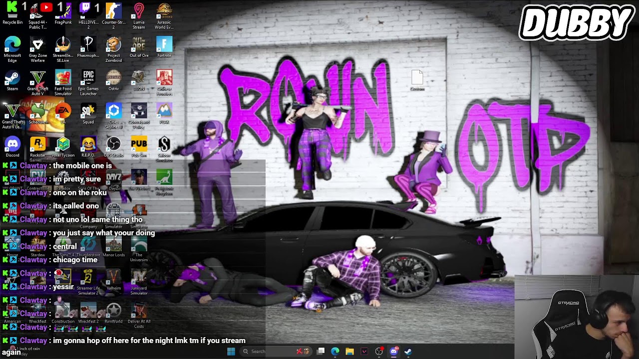Launch Lumia Stream from the desktop
Image resolution: width=639 pixels, height=359 pixels.
tap(139, 16)
